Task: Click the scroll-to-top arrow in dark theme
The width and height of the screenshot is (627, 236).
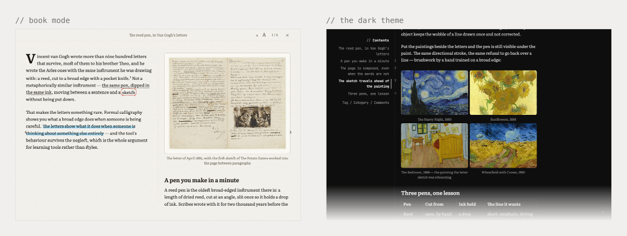Action: [x=602, y=211]
